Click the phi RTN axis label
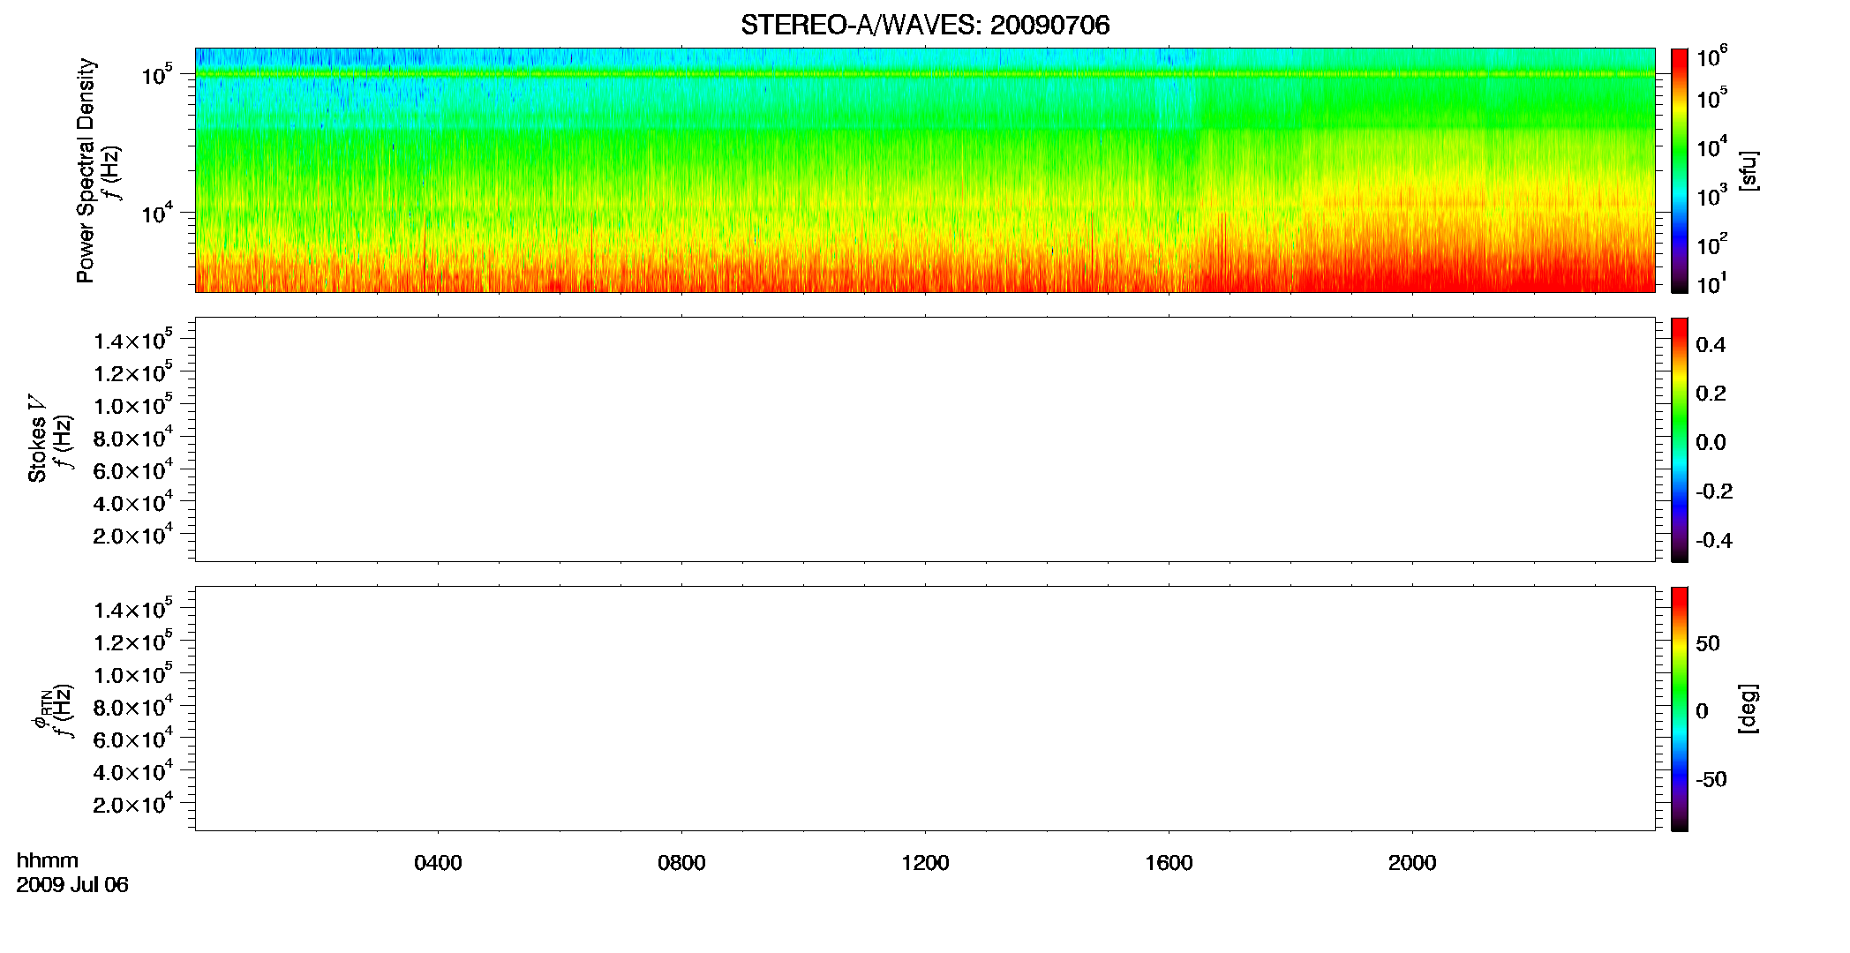 [41, 709]
